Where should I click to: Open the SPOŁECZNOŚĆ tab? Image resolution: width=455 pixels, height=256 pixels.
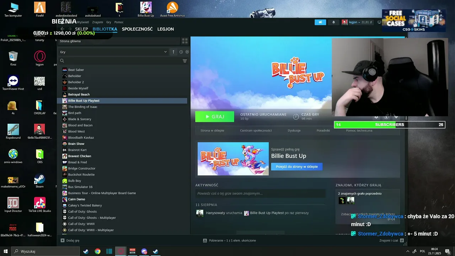(x=137, y=29)
